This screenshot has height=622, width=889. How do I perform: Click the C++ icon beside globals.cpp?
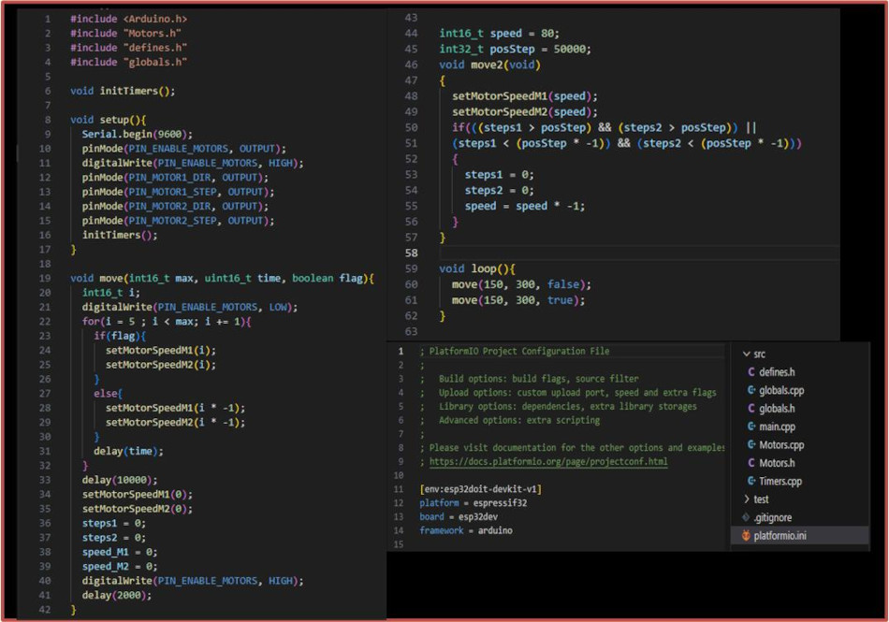click(751, 390)
